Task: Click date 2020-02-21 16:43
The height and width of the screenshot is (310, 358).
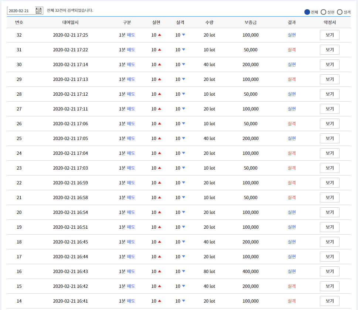Action: (x=70, y=272)
